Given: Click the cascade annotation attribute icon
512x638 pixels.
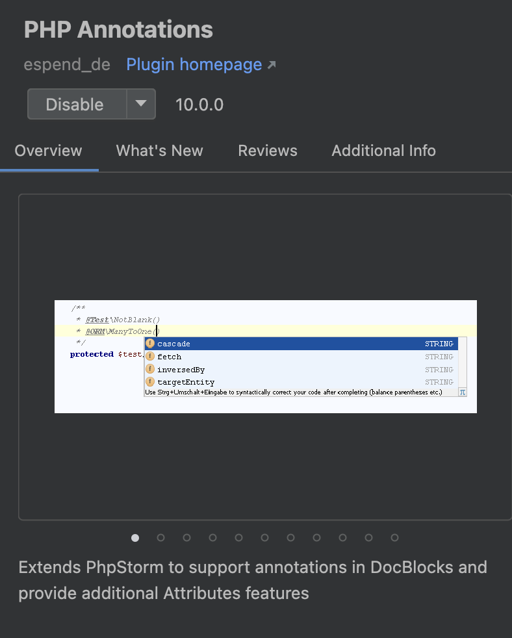Looking at the screenshot, I should [150, 343].
